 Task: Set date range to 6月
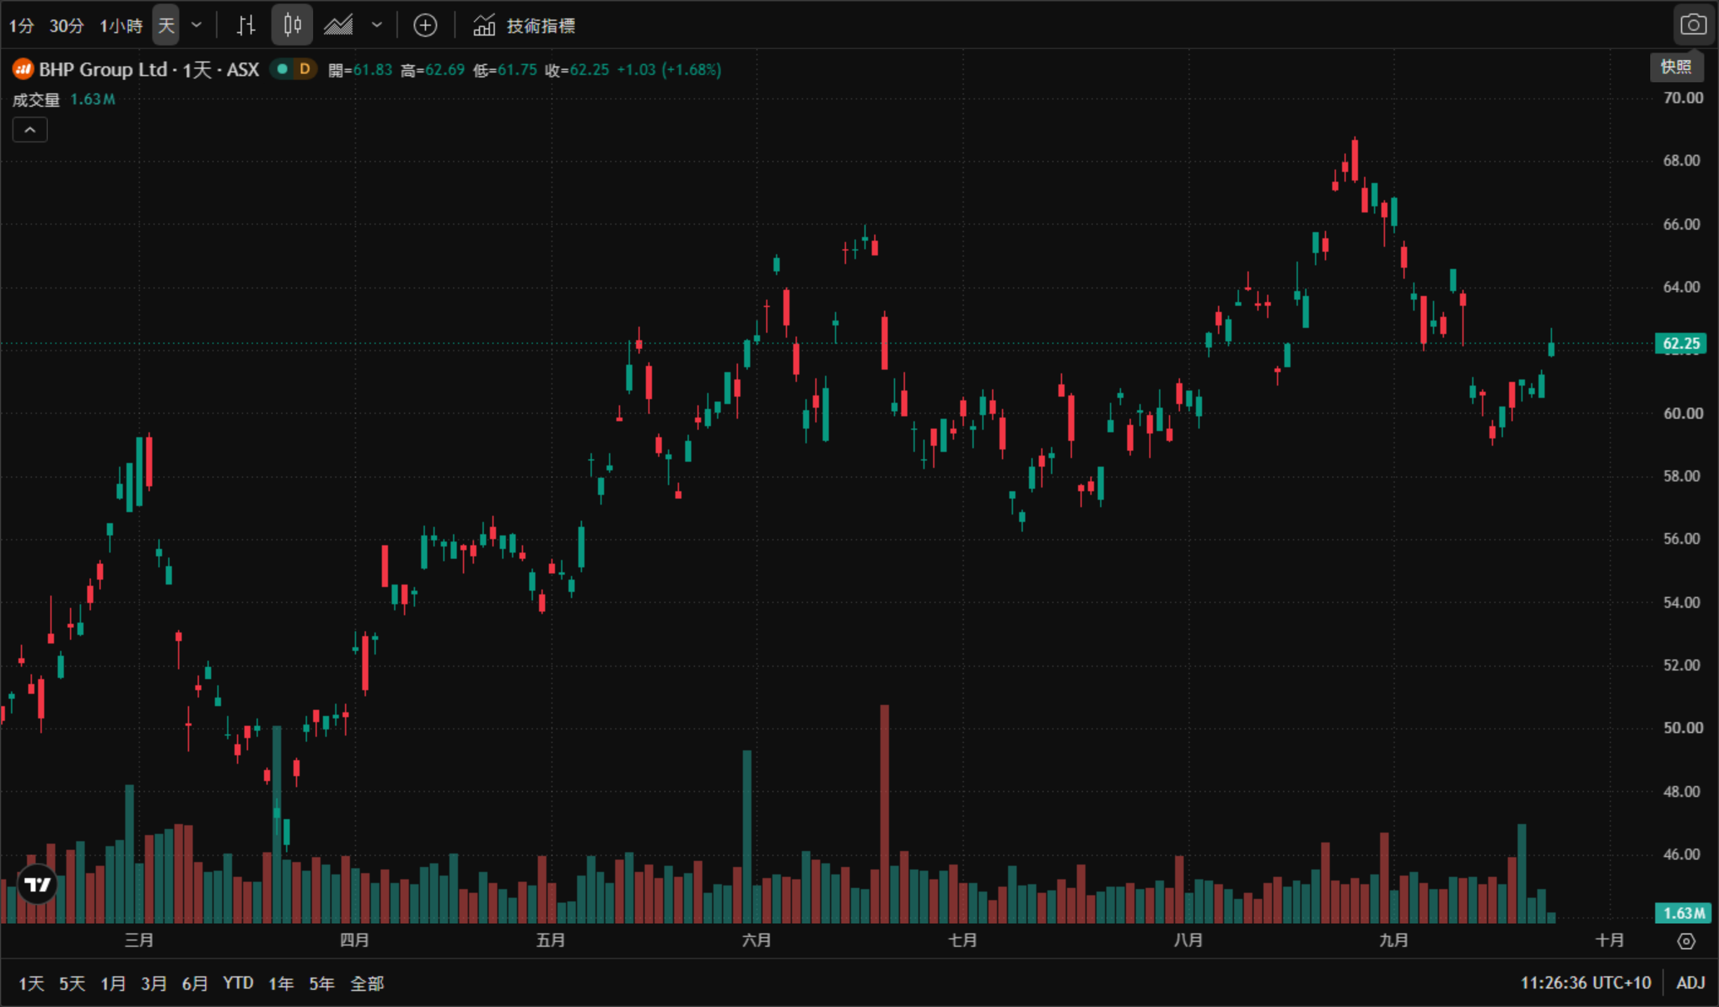(x=195, y=983)
